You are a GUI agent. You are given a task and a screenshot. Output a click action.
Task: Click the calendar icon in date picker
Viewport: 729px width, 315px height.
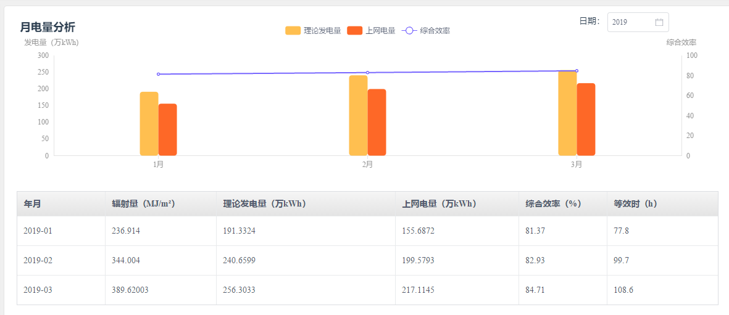pos(659,22)
